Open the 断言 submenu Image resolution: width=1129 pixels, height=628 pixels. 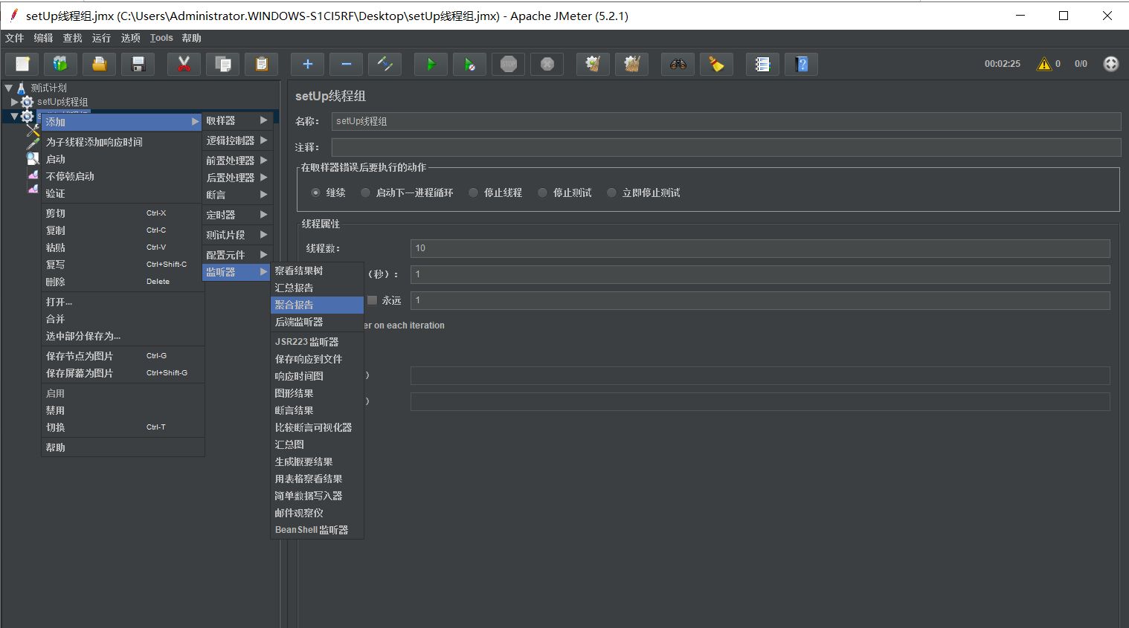(237, 195)
